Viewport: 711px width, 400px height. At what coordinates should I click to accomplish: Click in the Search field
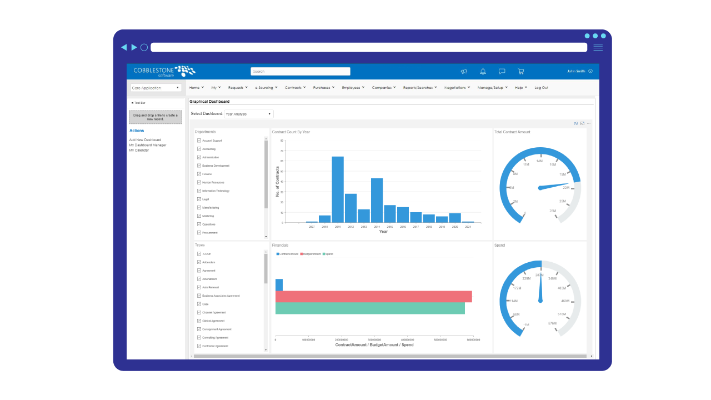tap(301, 71)
